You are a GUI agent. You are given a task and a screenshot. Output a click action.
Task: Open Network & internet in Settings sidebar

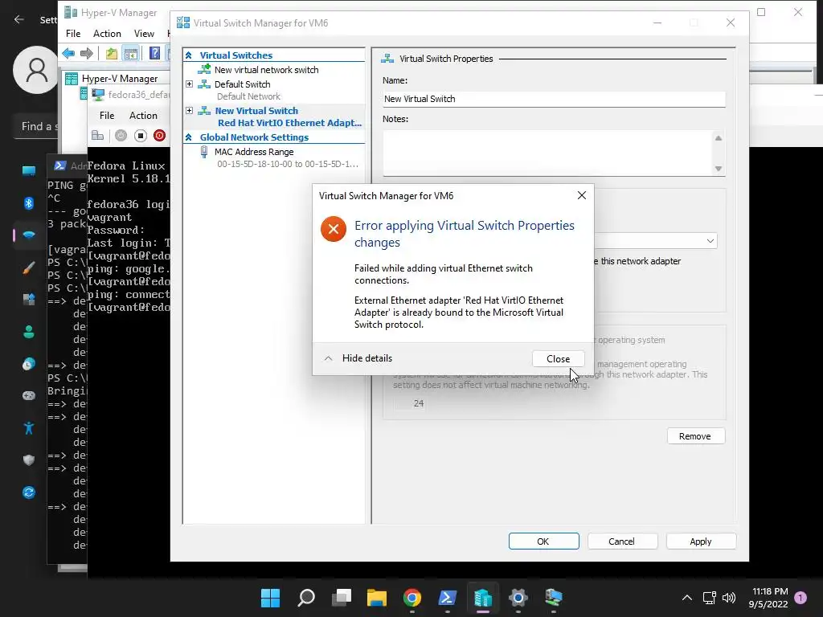pyautogui.click(x=29, y=235)
